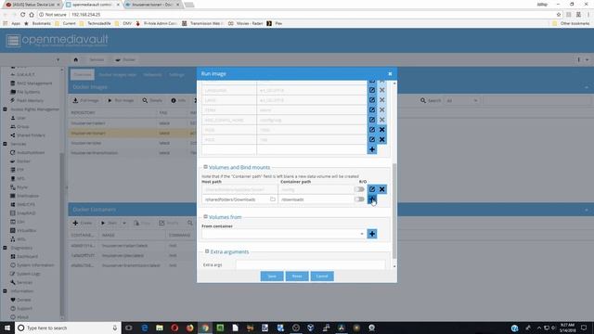Add the selected volumes-from container

pyautogui.click(x=372, y=234)
